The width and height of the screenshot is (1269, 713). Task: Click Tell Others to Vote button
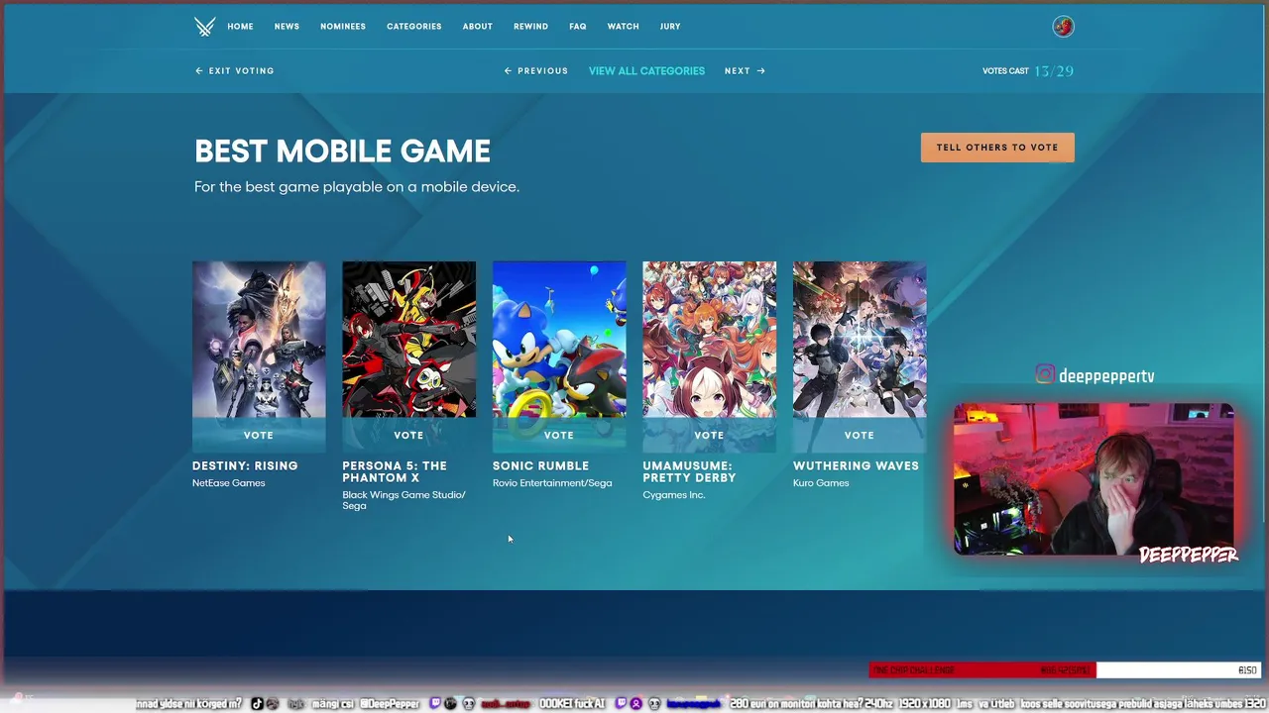click(x=997, y=148)
